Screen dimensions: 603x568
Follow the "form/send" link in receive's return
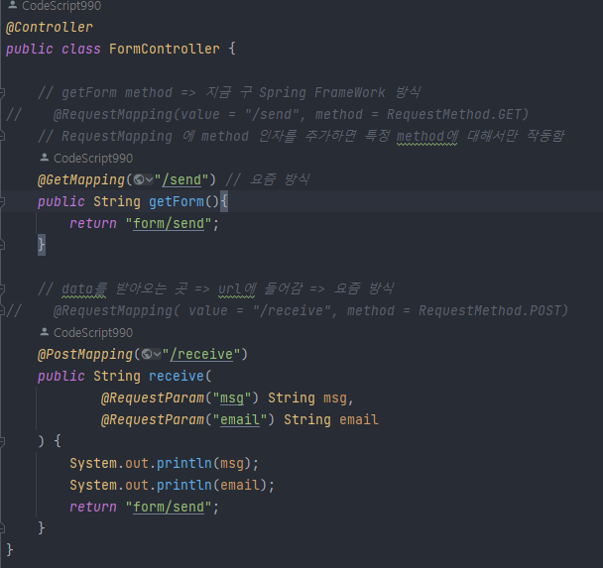point(169,507)
